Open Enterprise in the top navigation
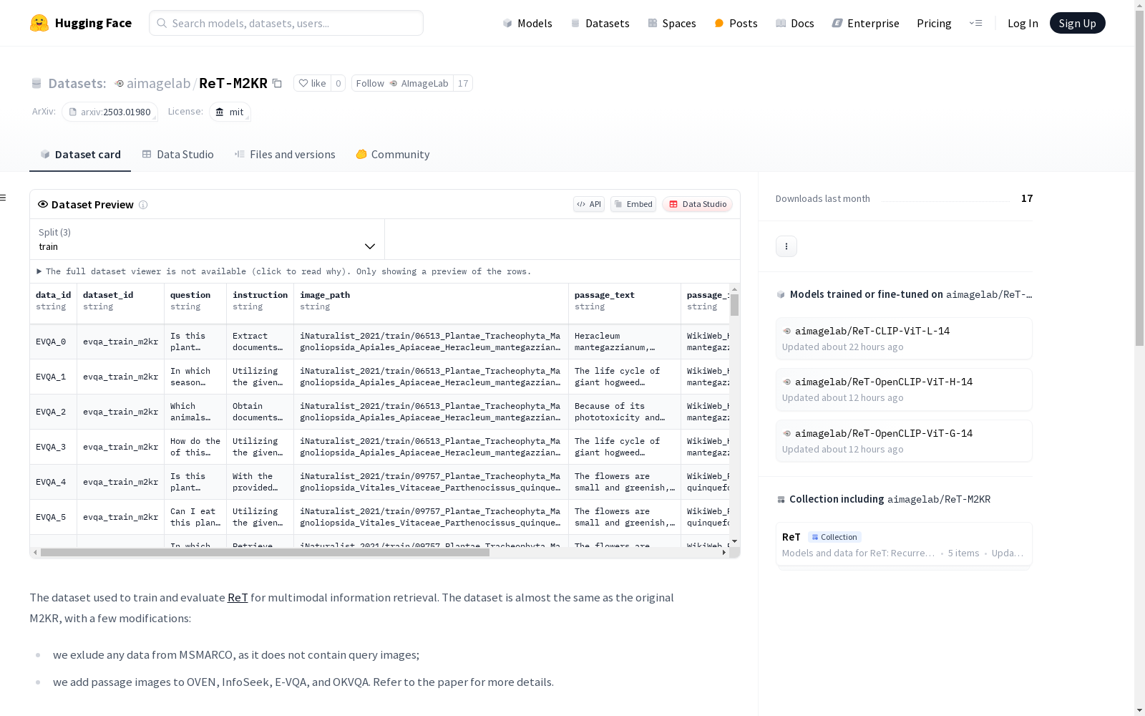 click(865, 24)
